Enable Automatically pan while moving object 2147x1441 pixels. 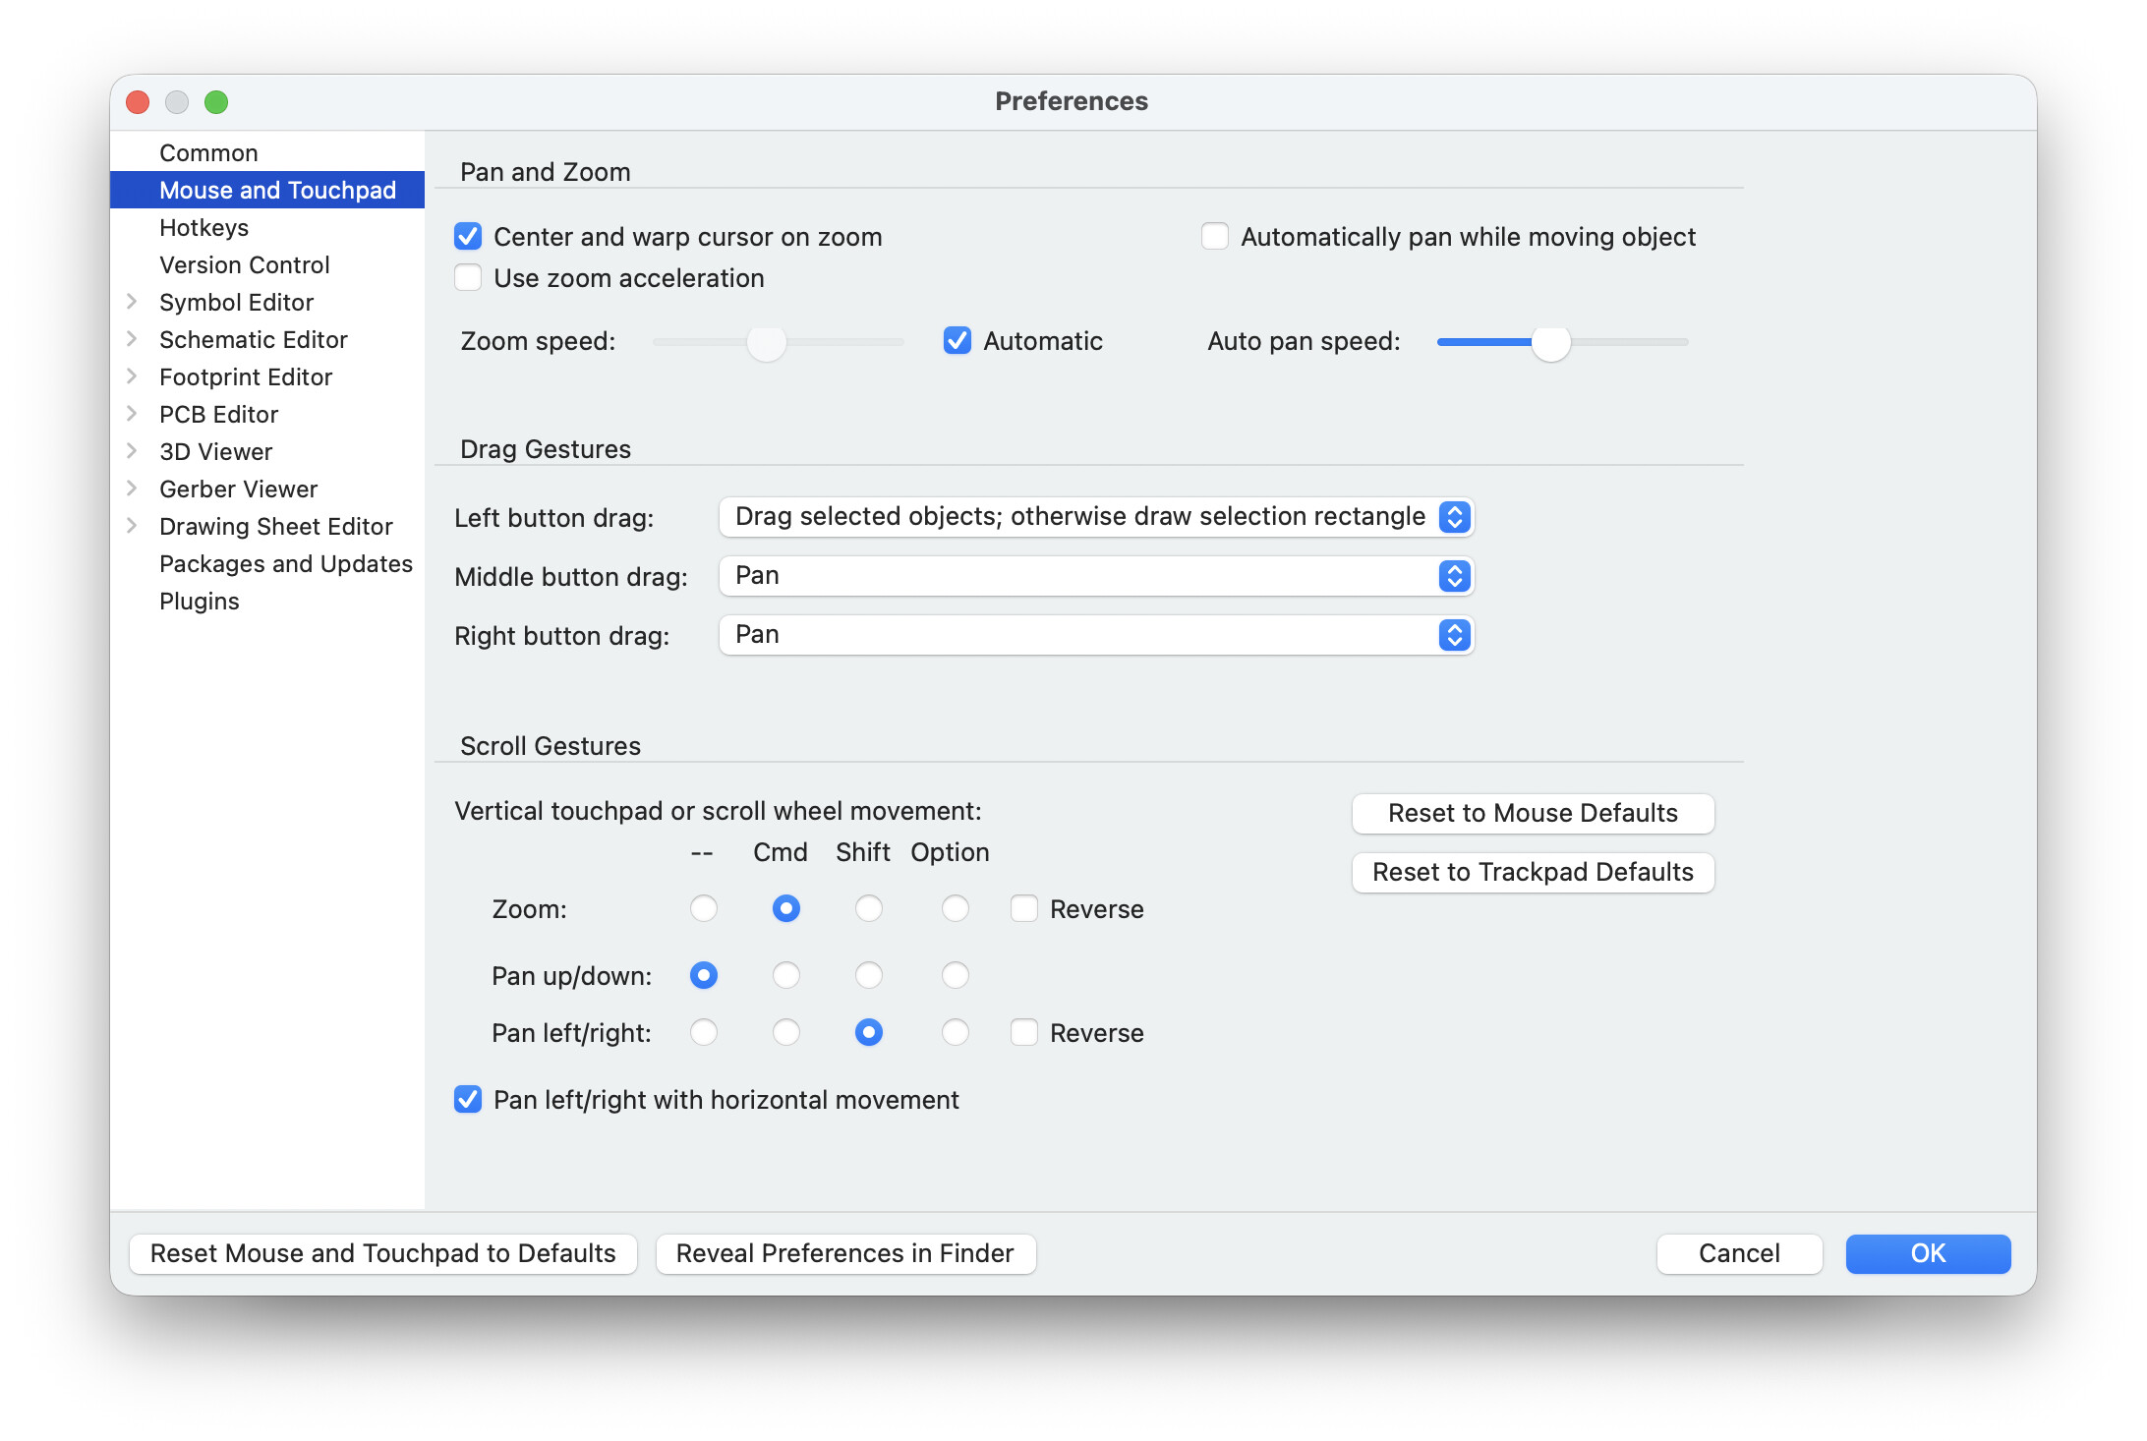[1215, 237]
